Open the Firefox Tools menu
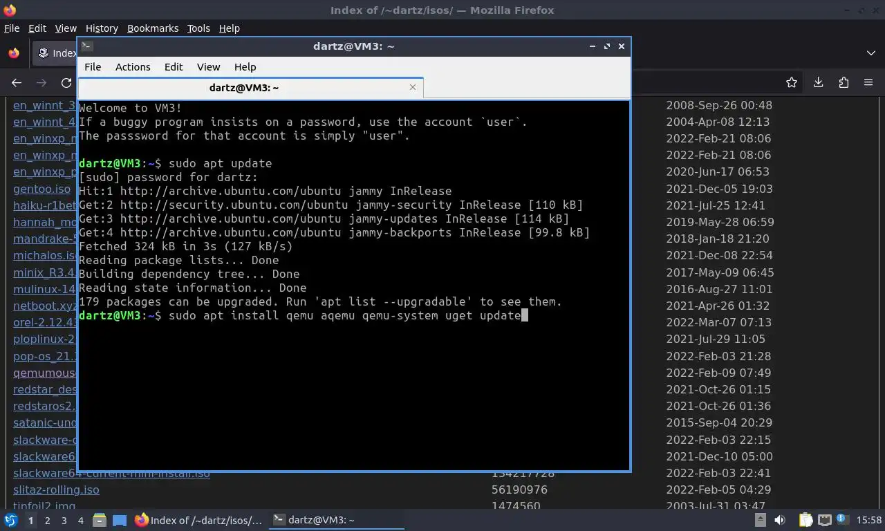 [x=198, y=28]
